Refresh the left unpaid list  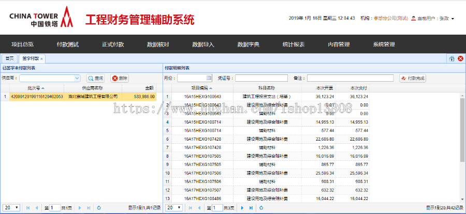pos(99,208)
